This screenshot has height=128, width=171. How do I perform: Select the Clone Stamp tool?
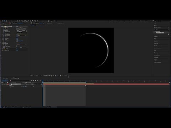click(x=30, y=21)
